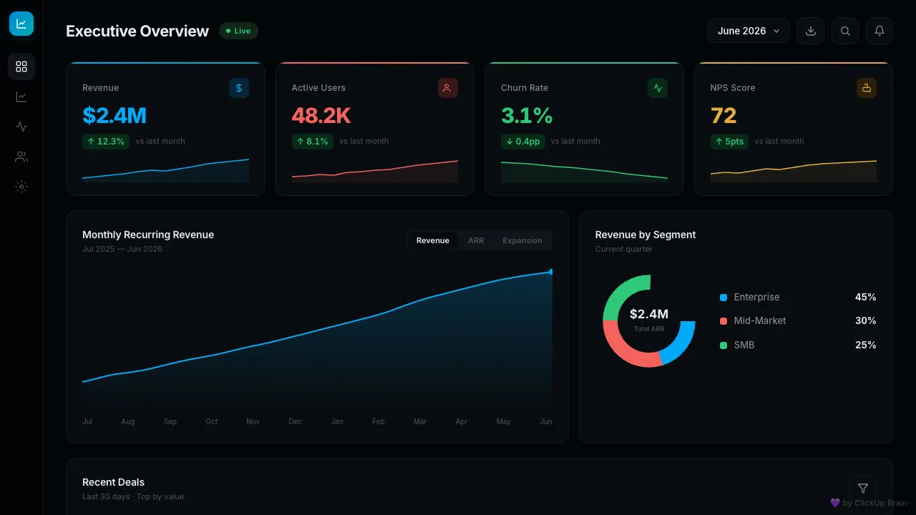Viewport: 916px width, 515px height.
Task: Click the green SMB legend swatch
Action: [723, 345]
